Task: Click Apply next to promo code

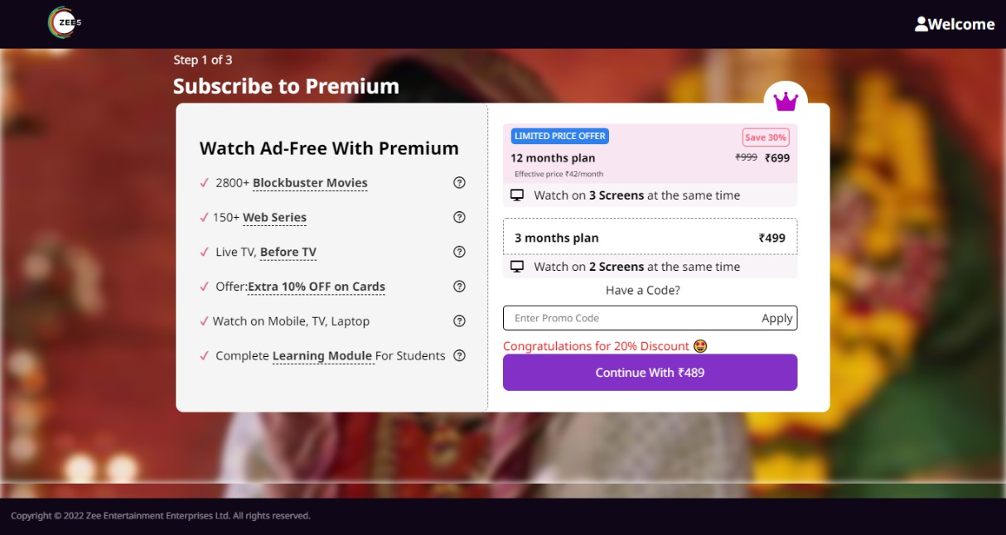Action: pyautogui.click(x=777, y=318)
